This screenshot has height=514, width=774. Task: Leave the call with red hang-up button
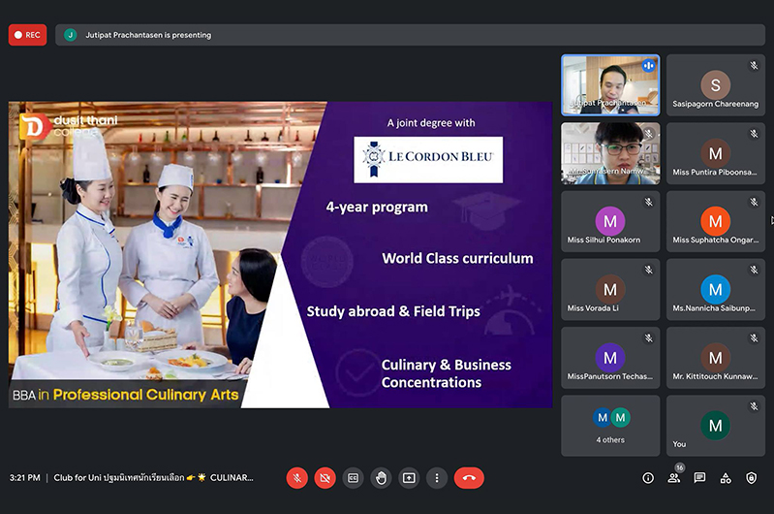coord(469,478)
